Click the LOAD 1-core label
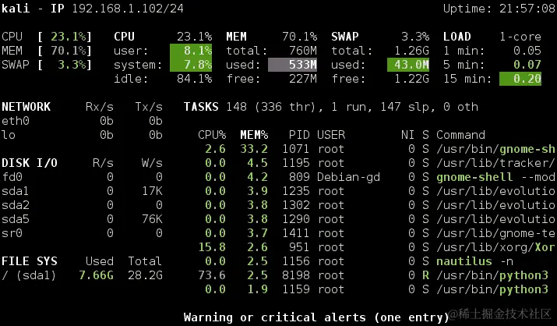The height and width of the screenshot is (326, 557). (x=520, y=37)
